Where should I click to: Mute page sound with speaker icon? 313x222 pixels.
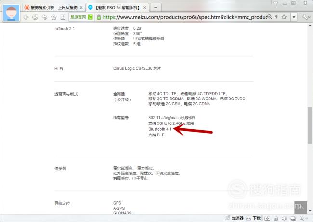click(x=284, y=218)
